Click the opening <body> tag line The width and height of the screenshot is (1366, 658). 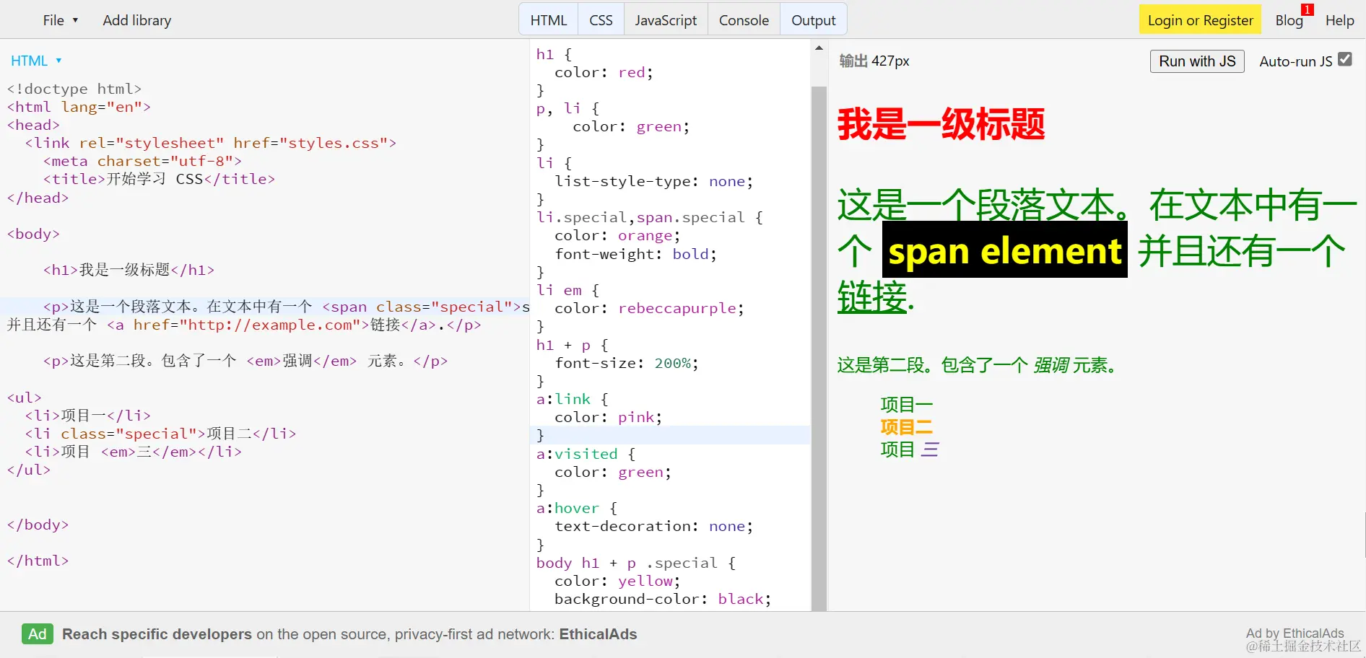click(x=33, y=234)
